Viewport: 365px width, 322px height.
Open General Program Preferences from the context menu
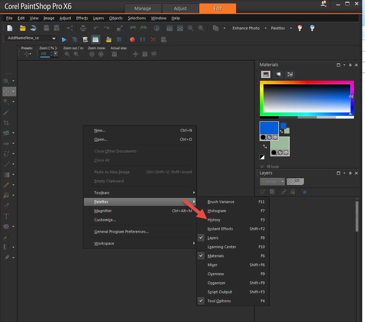121,232
